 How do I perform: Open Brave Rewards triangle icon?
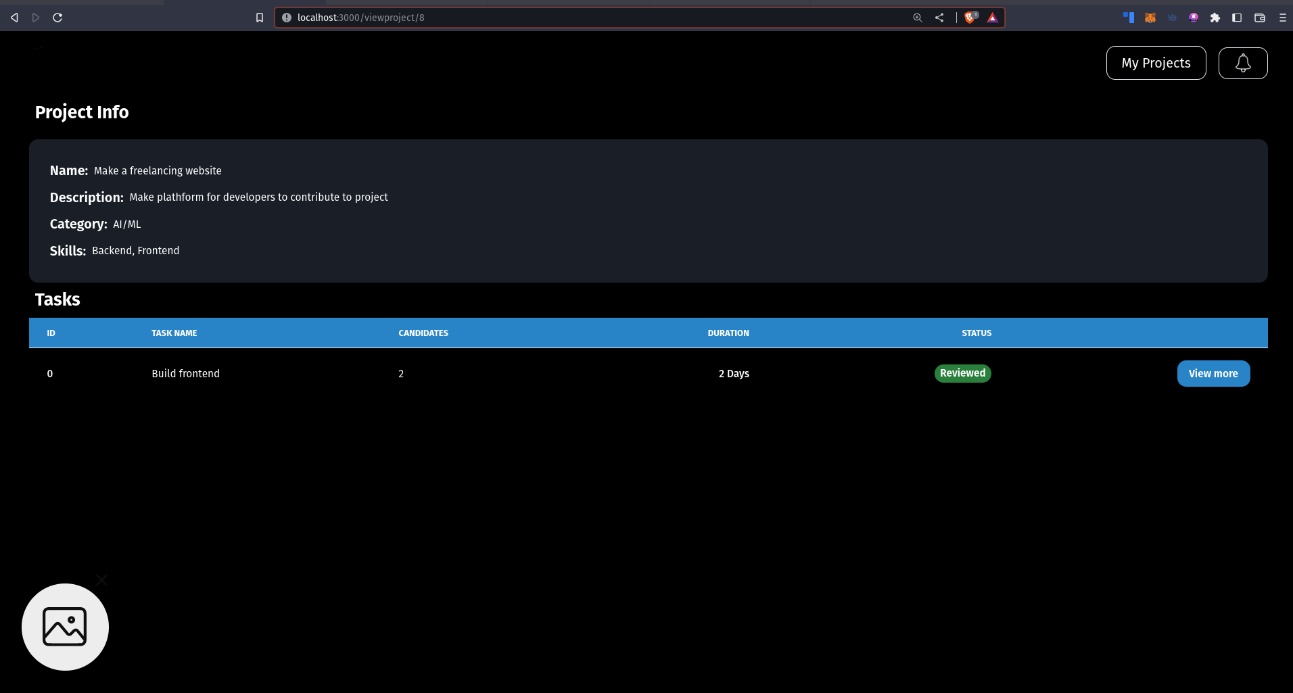tap(992, 18)
